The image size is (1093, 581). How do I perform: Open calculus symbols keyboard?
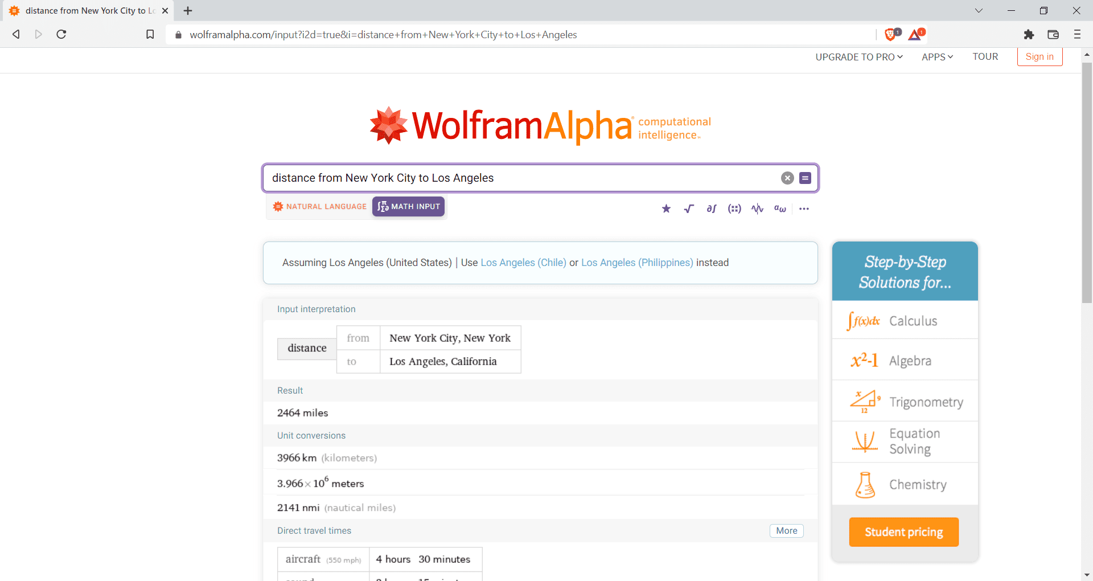[712, 208]
